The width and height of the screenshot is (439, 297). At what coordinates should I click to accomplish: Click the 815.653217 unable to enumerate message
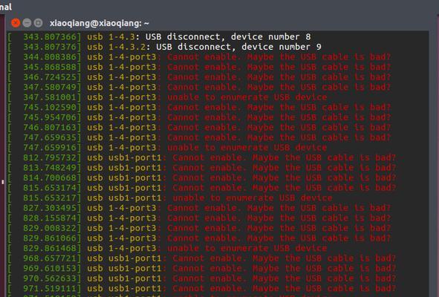coord(253,198)
